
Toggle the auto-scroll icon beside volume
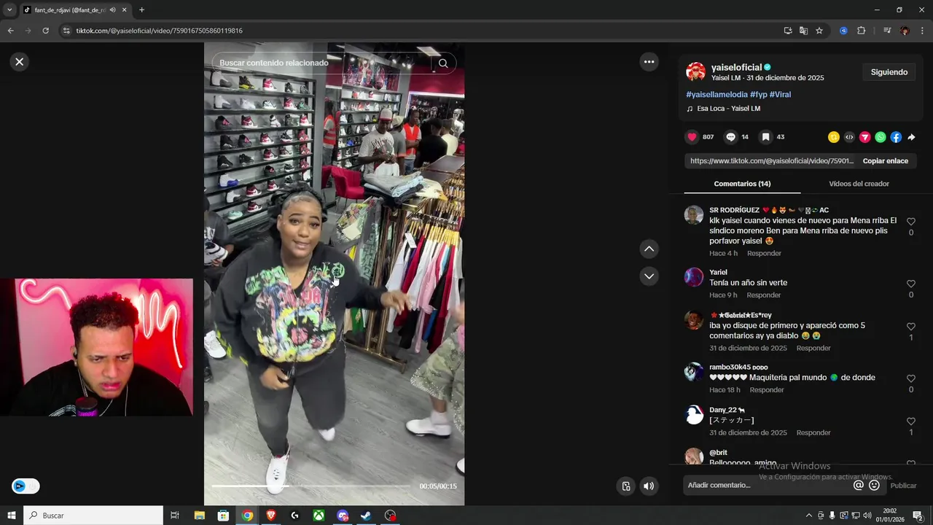(x=625, y=486)
